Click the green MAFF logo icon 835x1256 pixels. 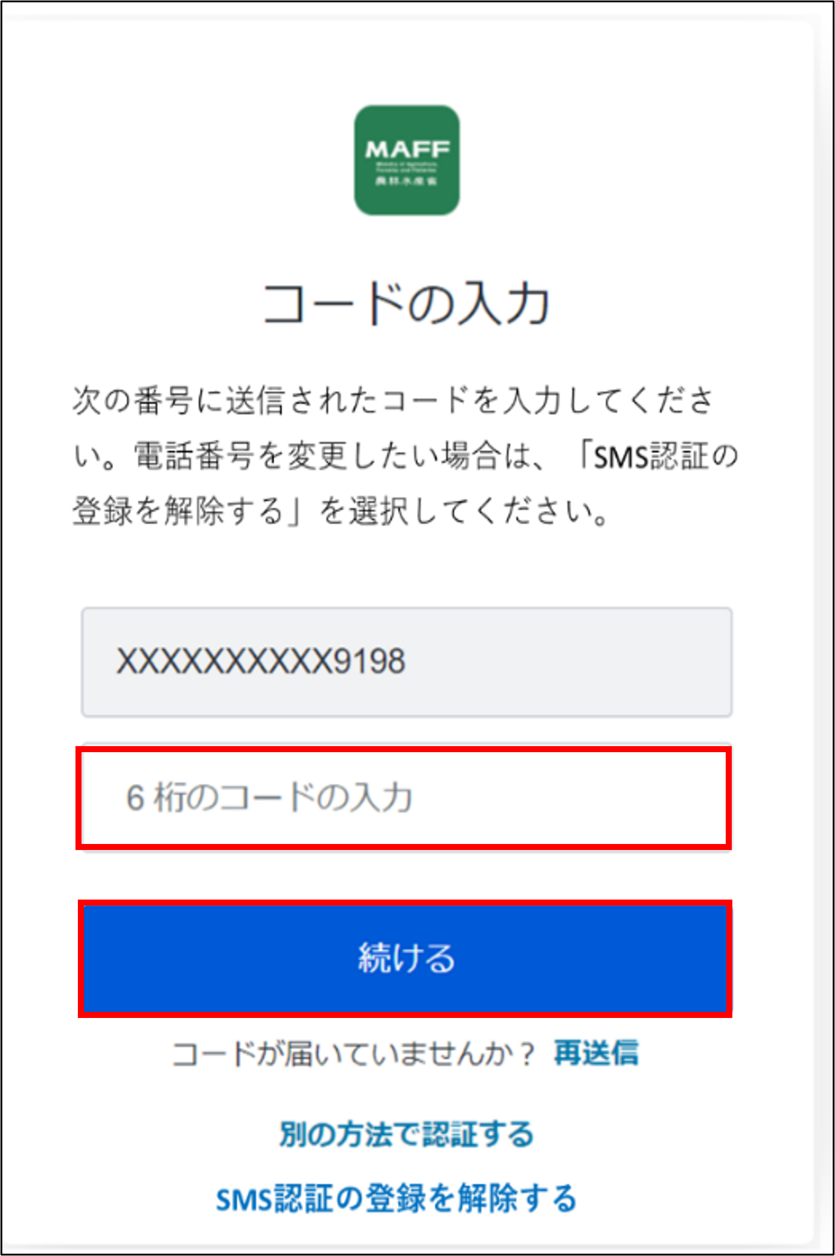[406, 160]
